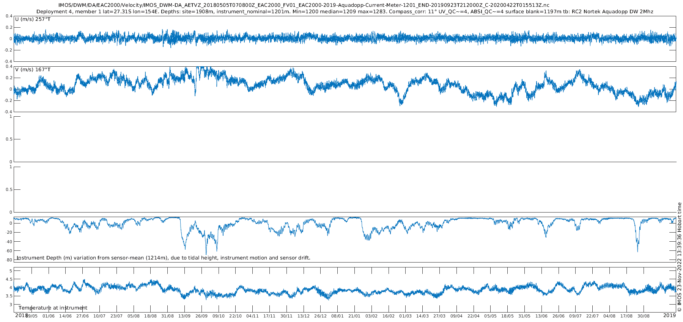
Task: Click the 05/08 date tick label
Action: click(x=134, y=316)
